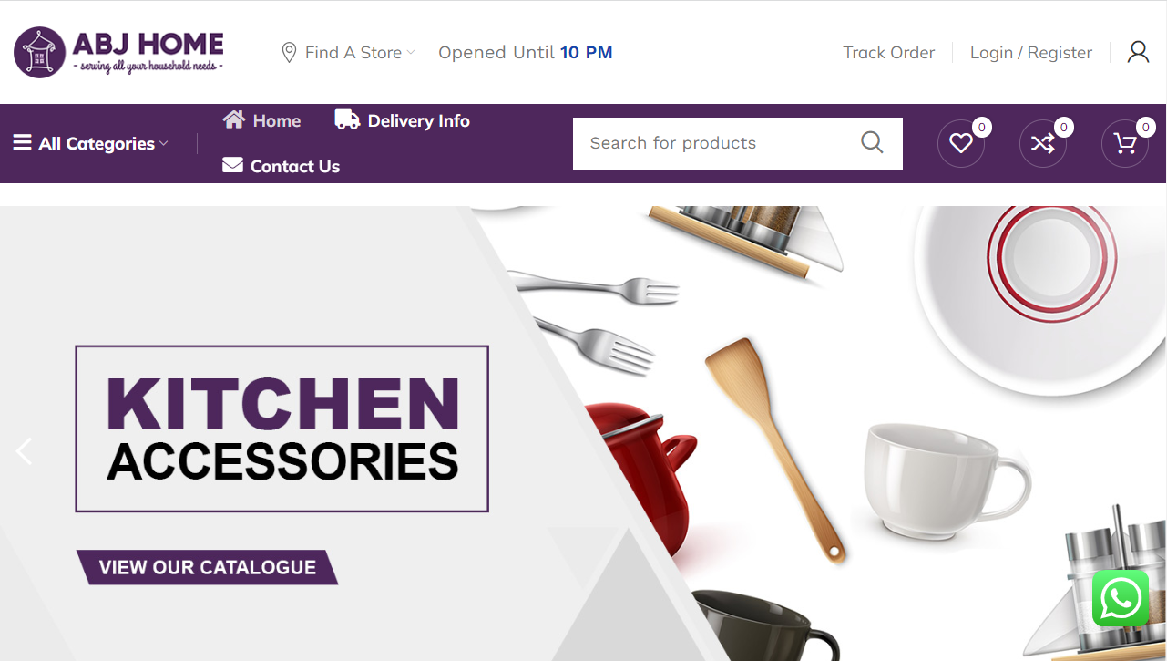Expand the Find A Store dropdown
1167x661 pixels.
coord(347,53)
